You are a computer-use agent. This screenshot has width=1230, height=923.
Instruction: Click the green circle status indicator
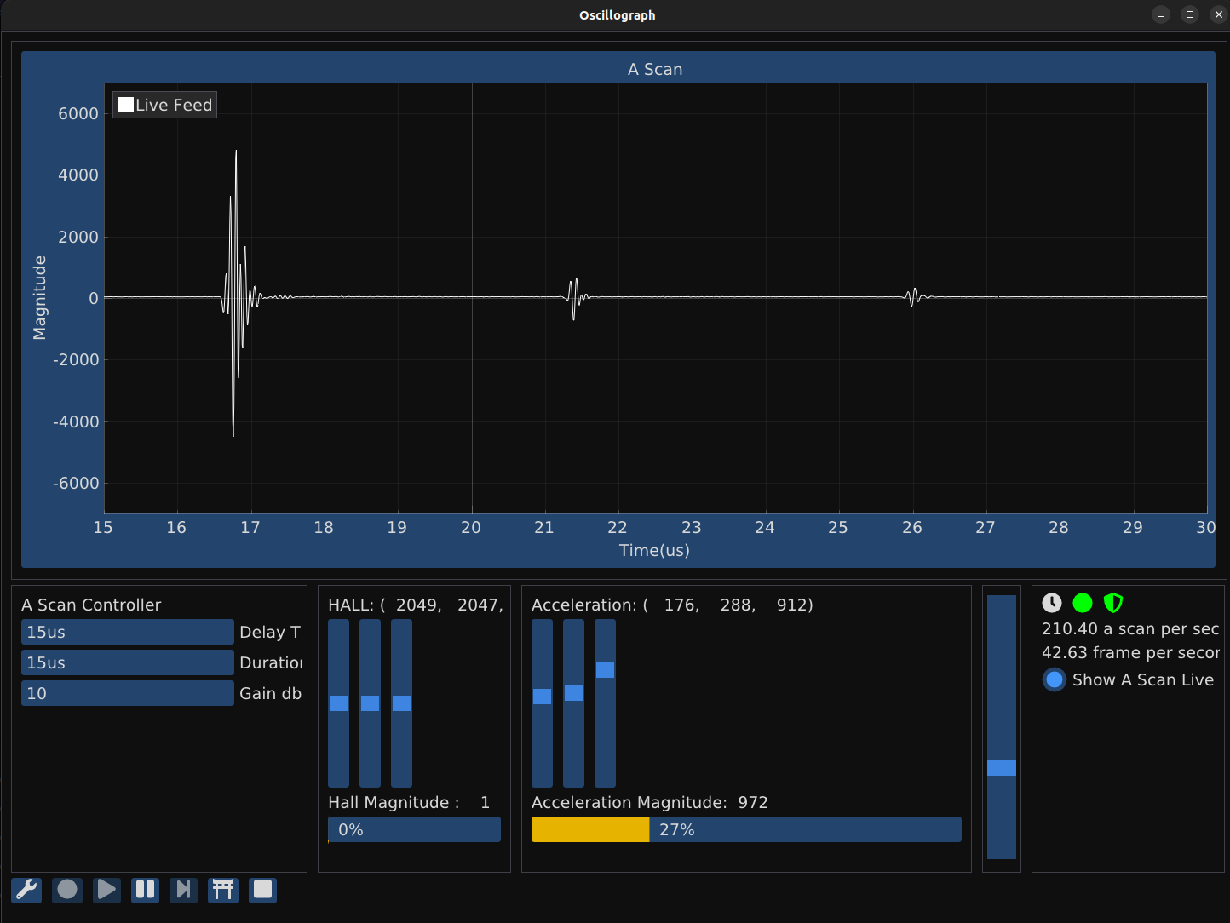point(1083,603)
